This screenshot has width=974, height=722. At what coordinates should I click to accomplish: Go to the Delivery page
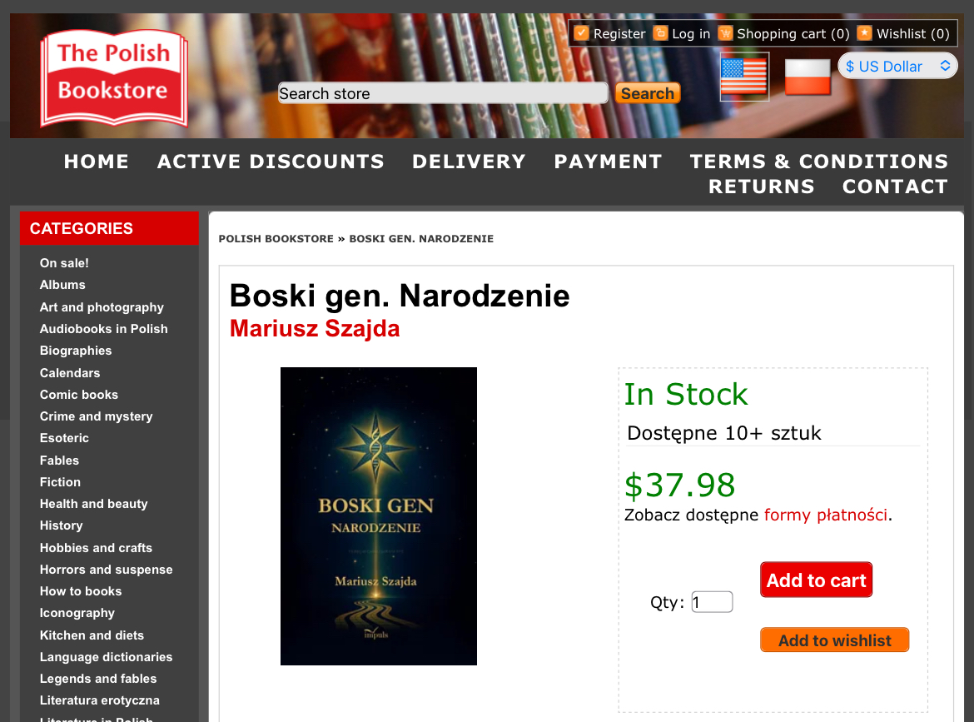click(x=469, y=162)
